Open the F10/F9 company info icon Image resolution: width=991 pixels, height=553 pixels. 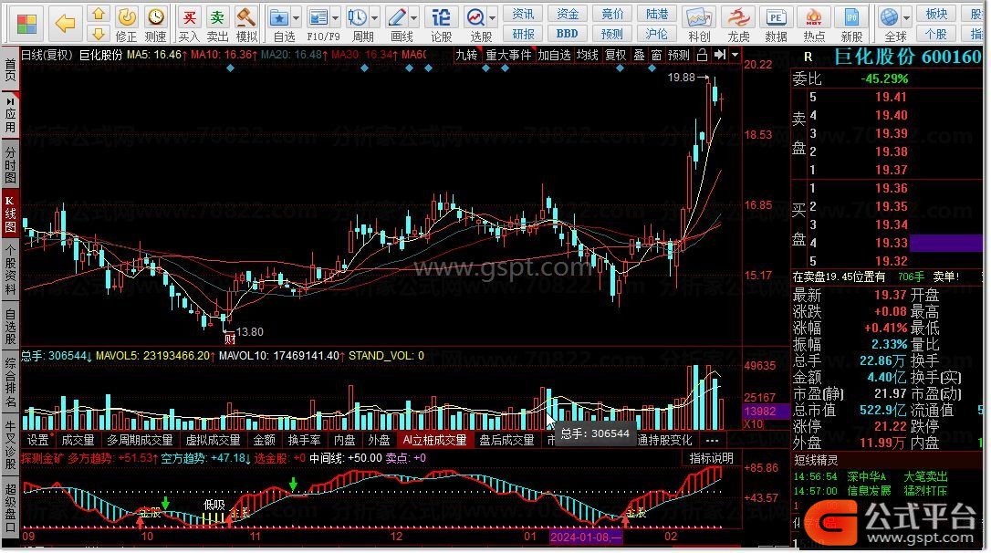click(318, 17)
